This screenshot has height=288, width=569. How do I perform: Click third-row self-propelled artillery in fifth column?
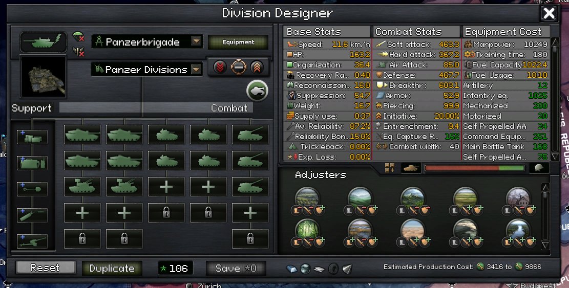click(x=250, y=187)
